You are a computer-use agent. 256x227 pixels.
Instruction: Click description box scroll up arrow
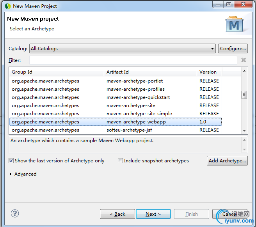click(x=244, y=140)
